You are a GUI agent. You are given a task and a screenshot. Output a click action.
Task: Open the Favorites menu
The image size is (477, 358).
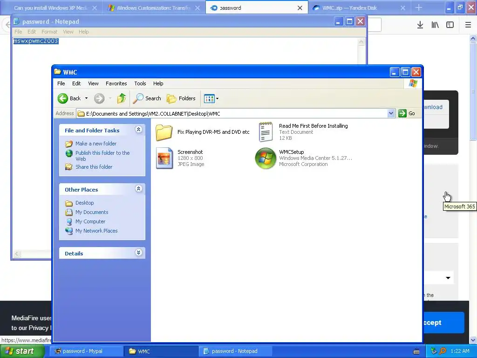click(116, 83)
